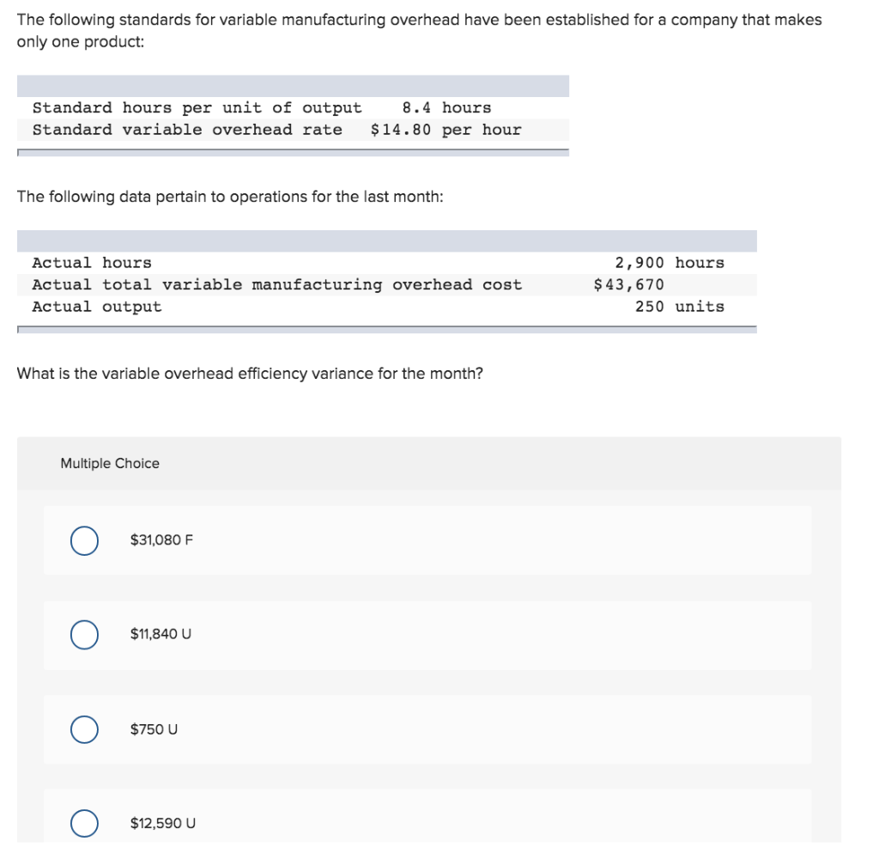
Task: Click the "$43,670" cost value
Action: coord(628,284)
